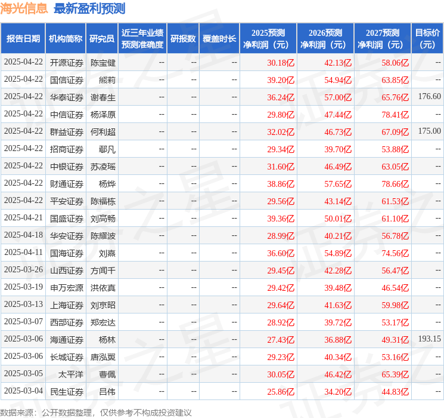Viewport: 444px width, 418px height.
Task: Click analyst name 郑宏达
Action: pos(103,322)
